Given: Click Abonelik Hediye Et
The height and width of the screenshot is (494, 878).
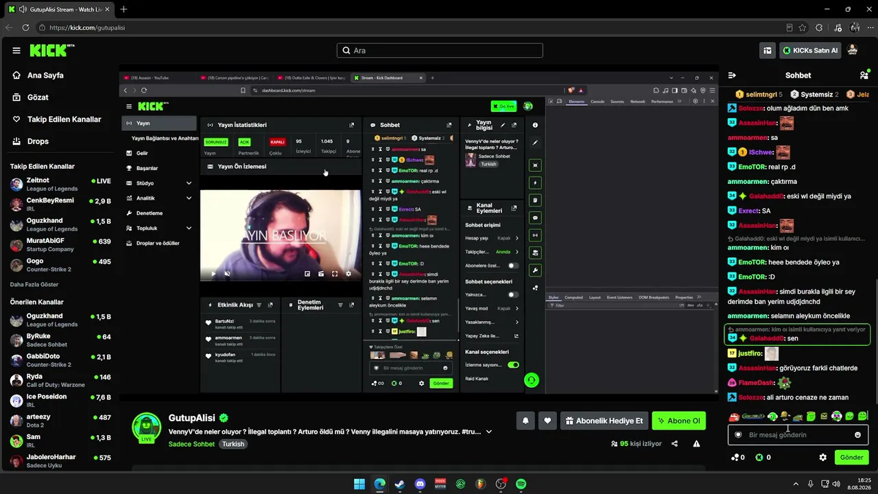Looking at the screenshot, I should (x=604, y=421).
